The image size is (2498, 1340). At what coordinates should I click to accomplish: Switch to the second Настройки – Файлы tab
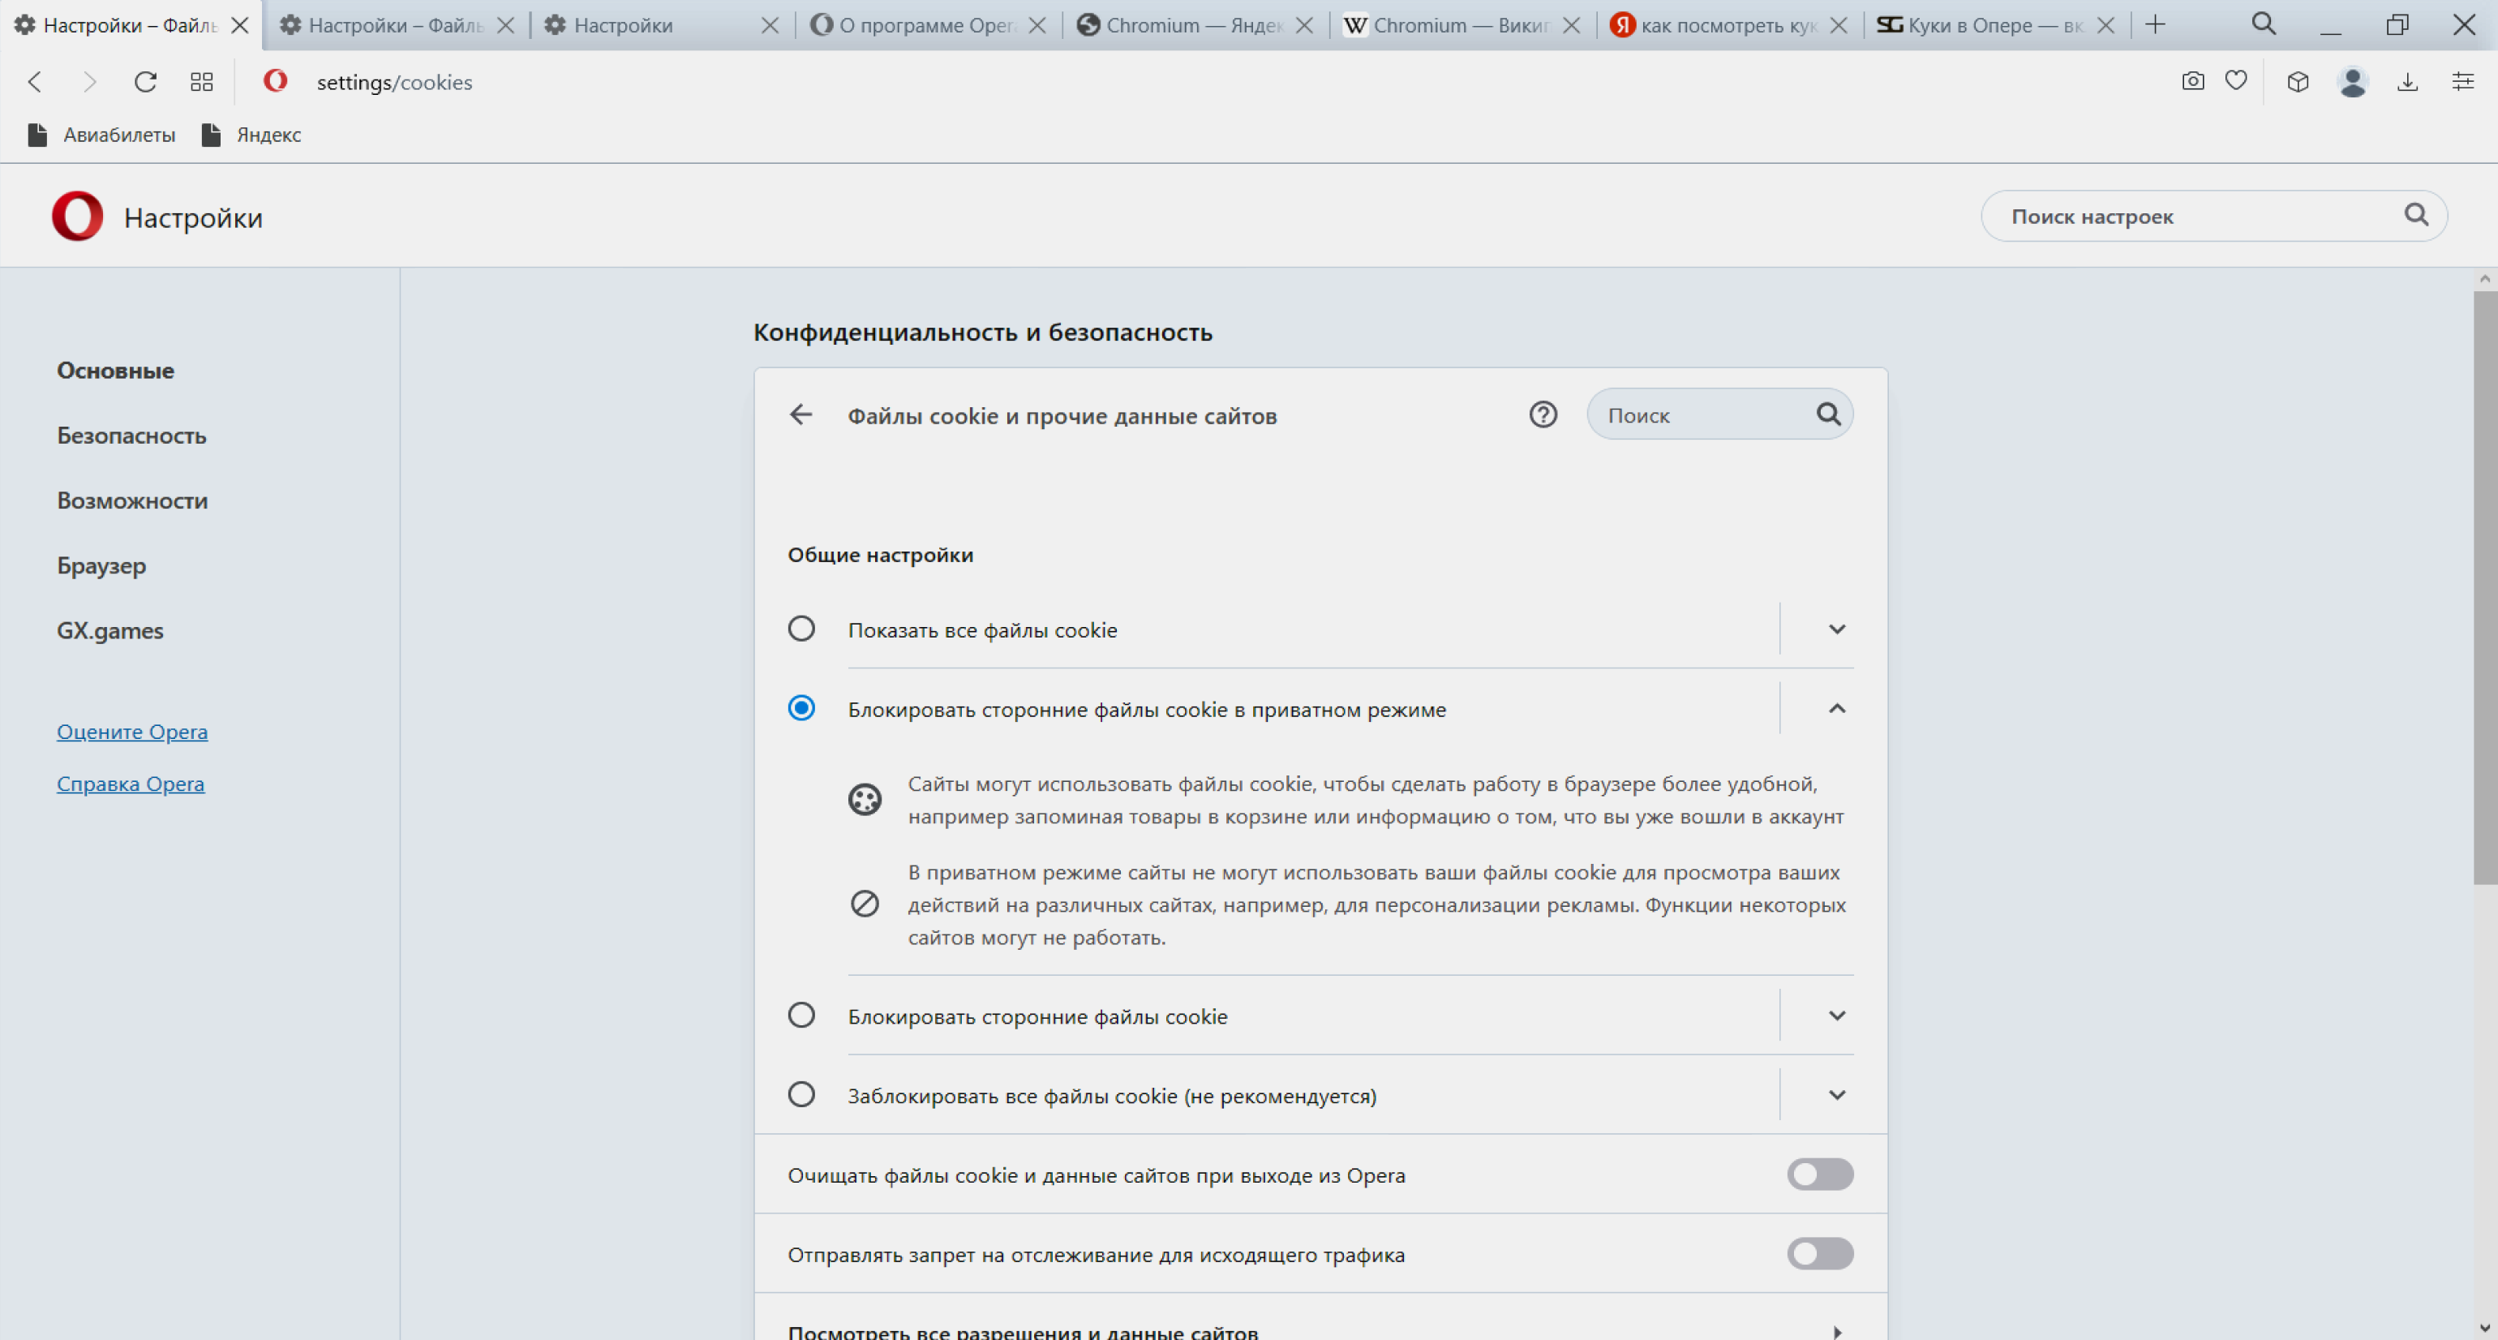[396, 25]
